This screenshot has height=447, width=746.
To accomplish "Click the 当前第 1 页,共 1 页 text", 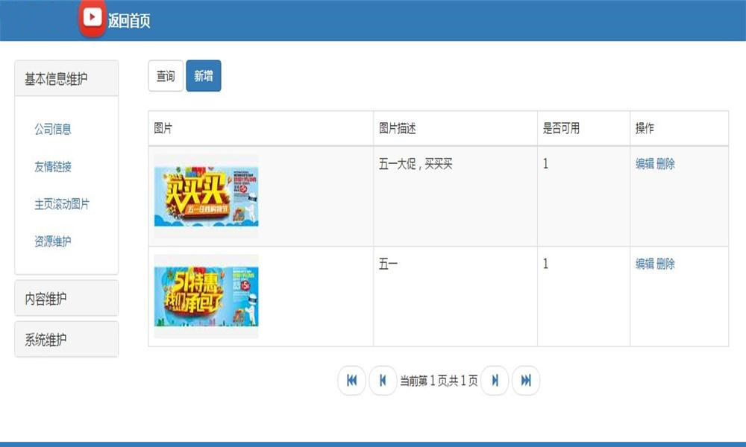I will [x=439, y=381].
